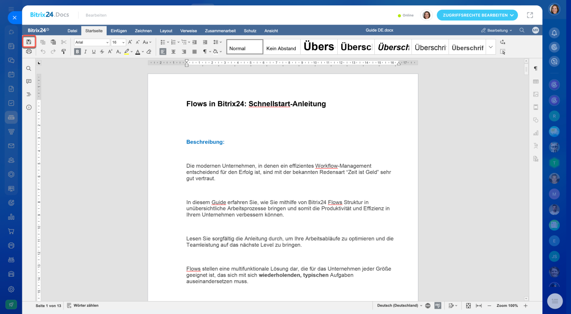Zoom out with the minus button
This screenshot has width=571, height=314.
[489, 306]
